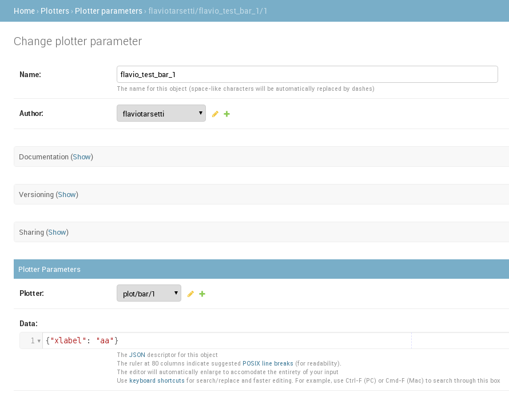
Task: Add another author with green plus icon
Action: 227,114
